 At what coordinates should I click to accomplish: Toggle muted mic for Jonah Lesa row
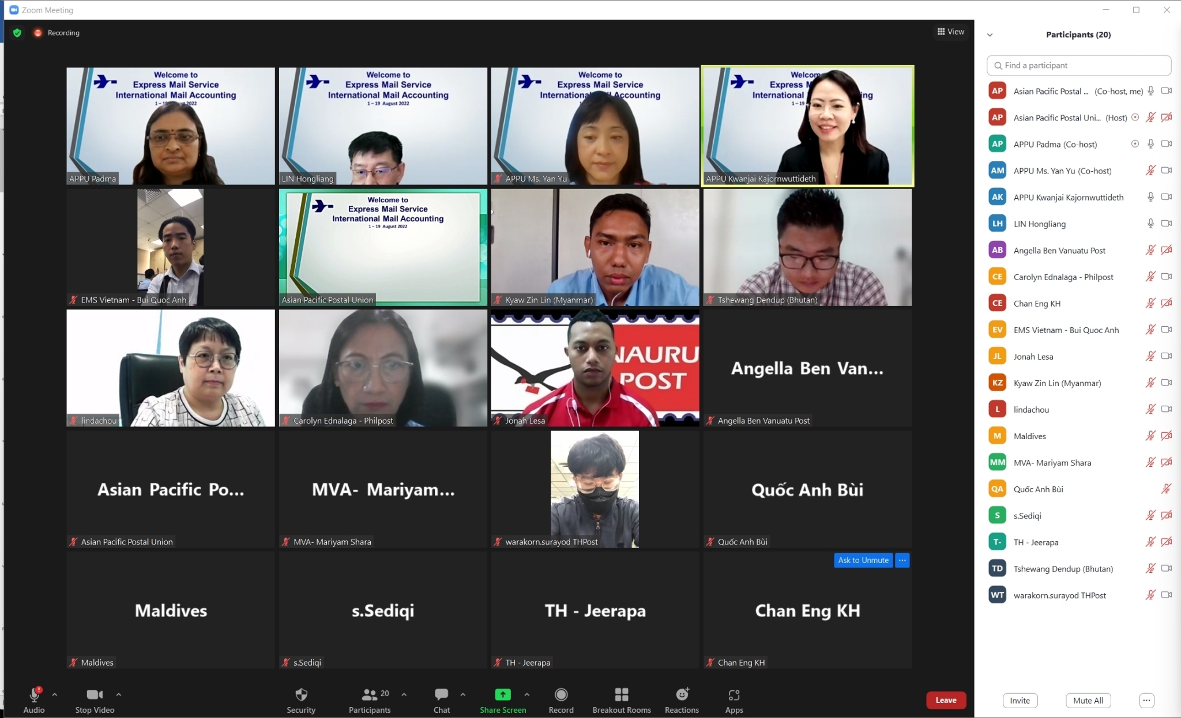tap(1150, 356)
